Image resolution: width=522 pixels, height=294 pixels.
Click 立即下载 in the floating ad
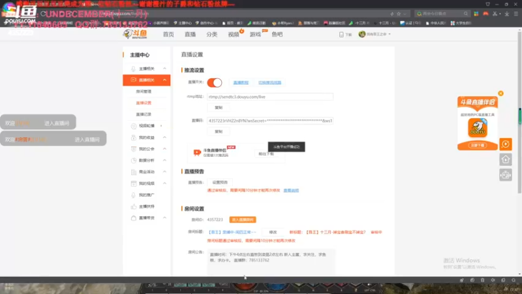pyautogui.click(x=478, y=145)
